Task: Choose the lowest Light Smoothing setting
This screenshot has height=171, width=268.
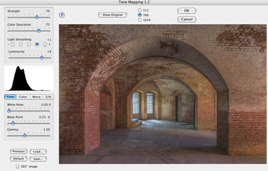Action: point(13,45)
